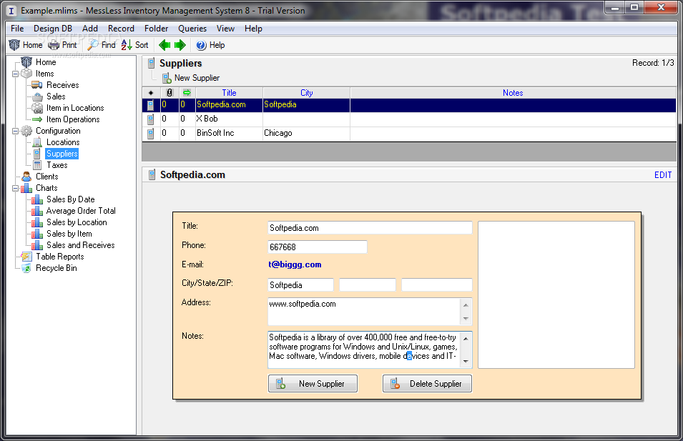Image resolution: width=683 pixels, height=441 pixels.
Task: Click the Delete Supplier button
Action: coord(427,384)
